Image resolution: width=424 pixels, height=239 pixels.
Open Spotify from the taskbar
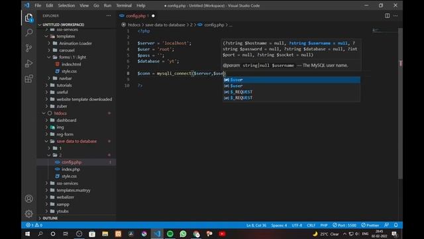(170, 234)
